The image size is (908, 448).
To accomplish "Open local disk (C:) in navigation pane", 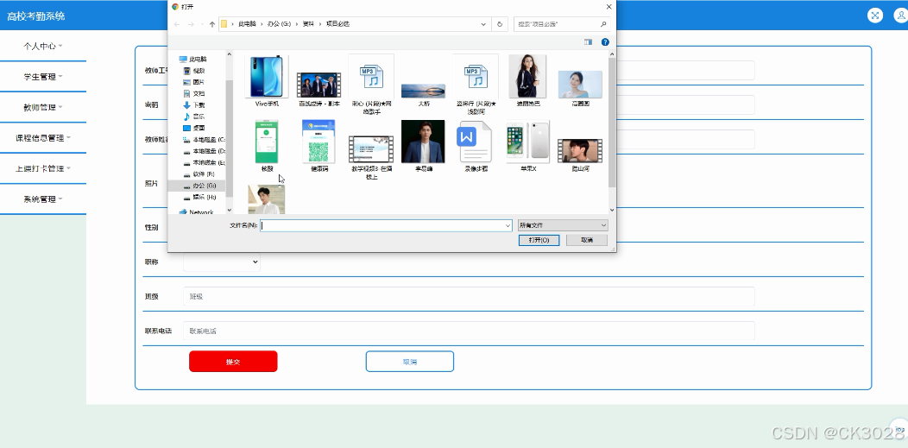I will (x=204, y=140).
